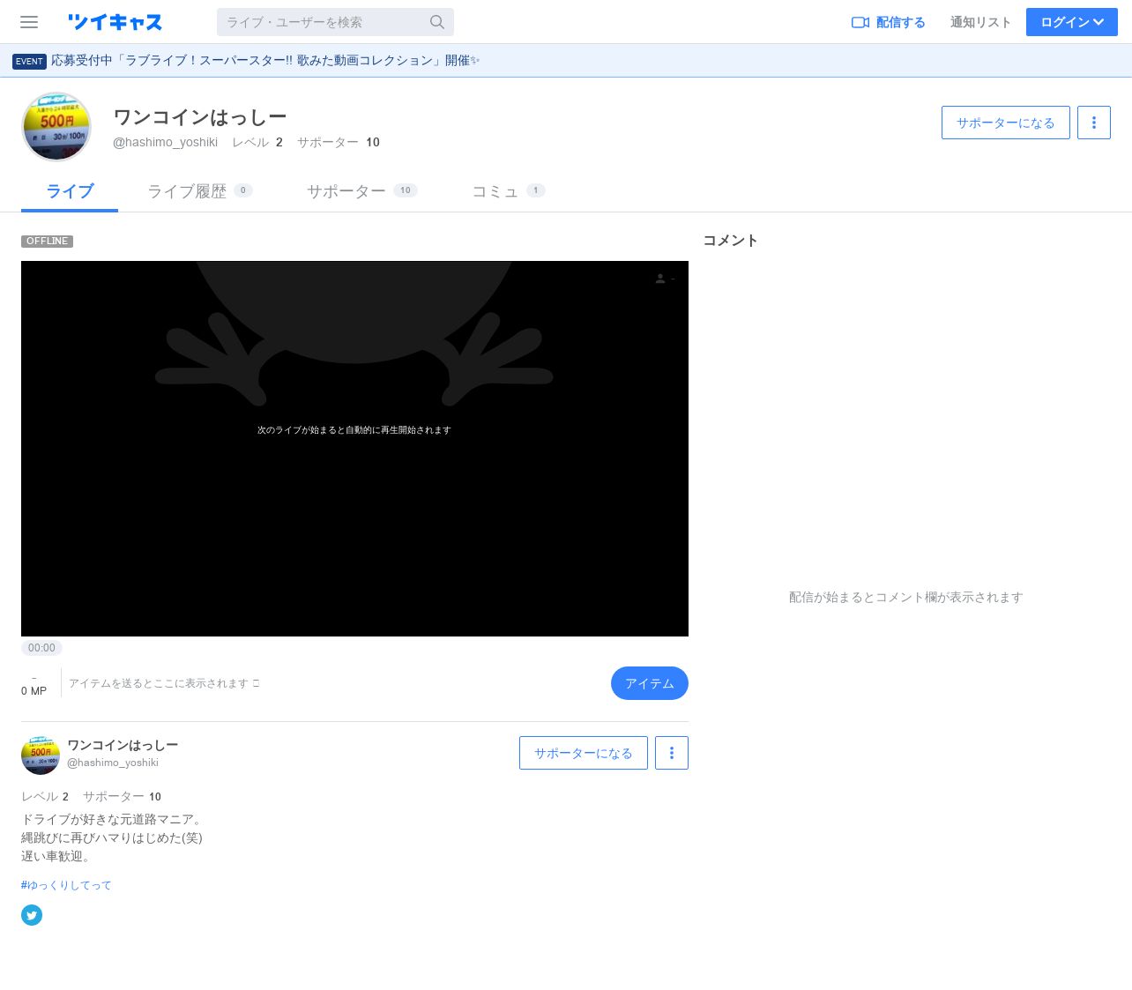Switch to the サポーター tab

pyautogui.click(x=361, y=191)
